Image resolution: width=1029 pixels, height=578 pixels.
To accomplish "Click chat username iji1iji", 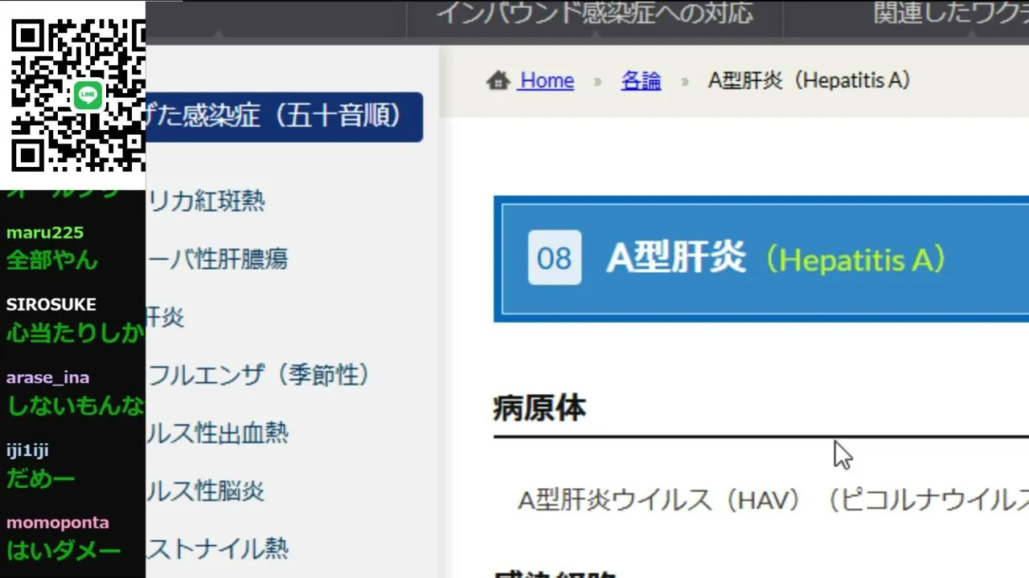I will click(27, 450).
